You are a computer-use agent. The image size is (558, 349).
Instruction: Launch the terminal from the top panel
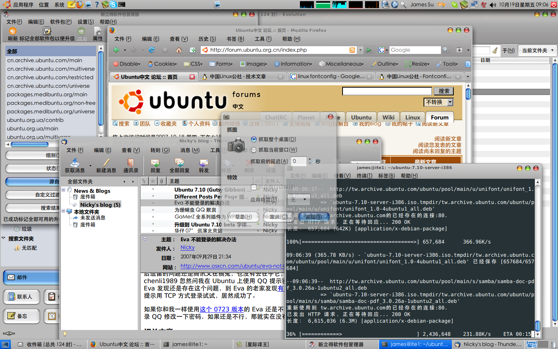[x=122, y=5]
